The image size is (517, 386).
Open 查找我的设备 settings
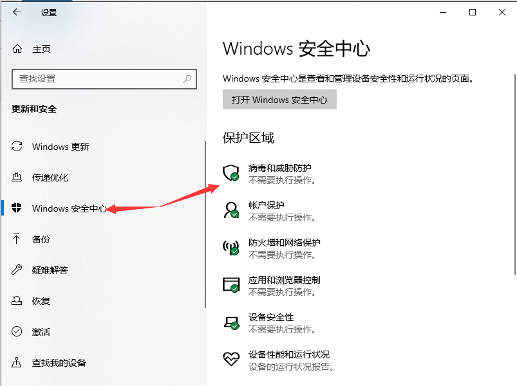pyautogui.click(x=59, y=363)
